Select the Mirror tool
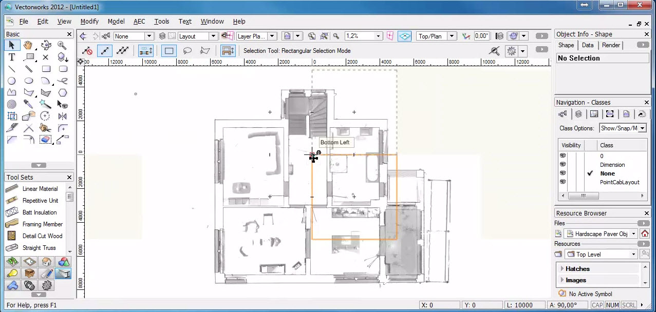 click(x=61, y=116)
